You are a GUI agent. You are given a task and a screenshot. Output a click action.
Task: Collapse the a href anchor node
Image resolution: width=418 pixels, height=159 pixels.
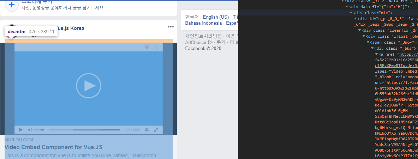point(376,54)
